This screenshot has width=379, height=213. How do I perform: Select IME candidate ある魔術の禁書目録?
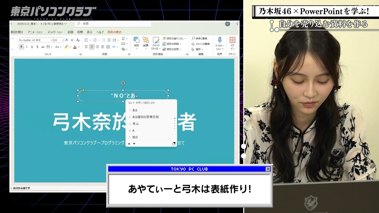click(151, 117)
